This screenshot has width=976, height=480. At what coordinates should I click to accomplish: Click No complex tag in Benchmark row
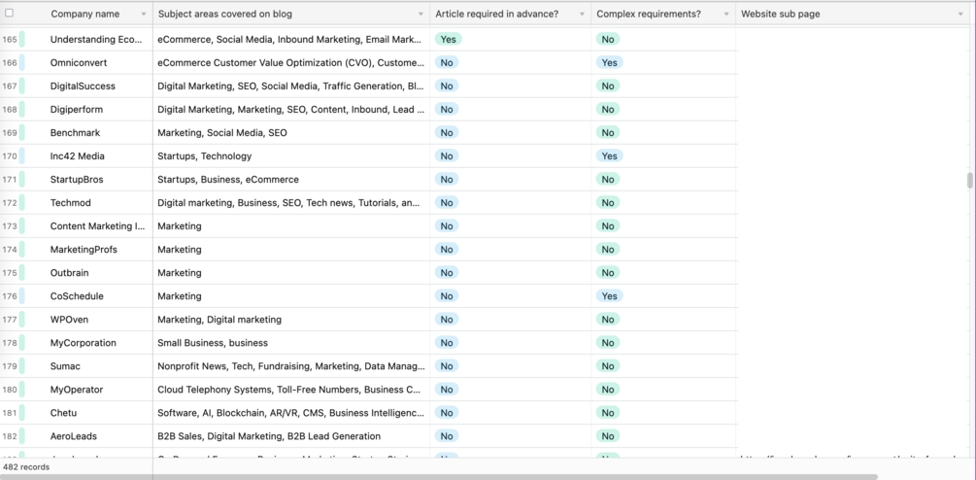click(608, 132)
